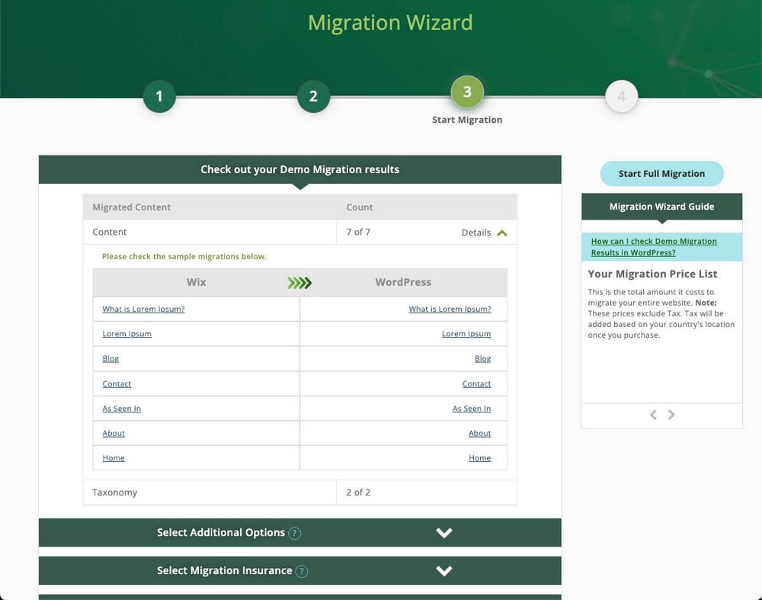Image resolution: width=762 pixels, height=600 pixels.
Task: Open WordPress 'As Seen In' link
Action: point(472,409)
